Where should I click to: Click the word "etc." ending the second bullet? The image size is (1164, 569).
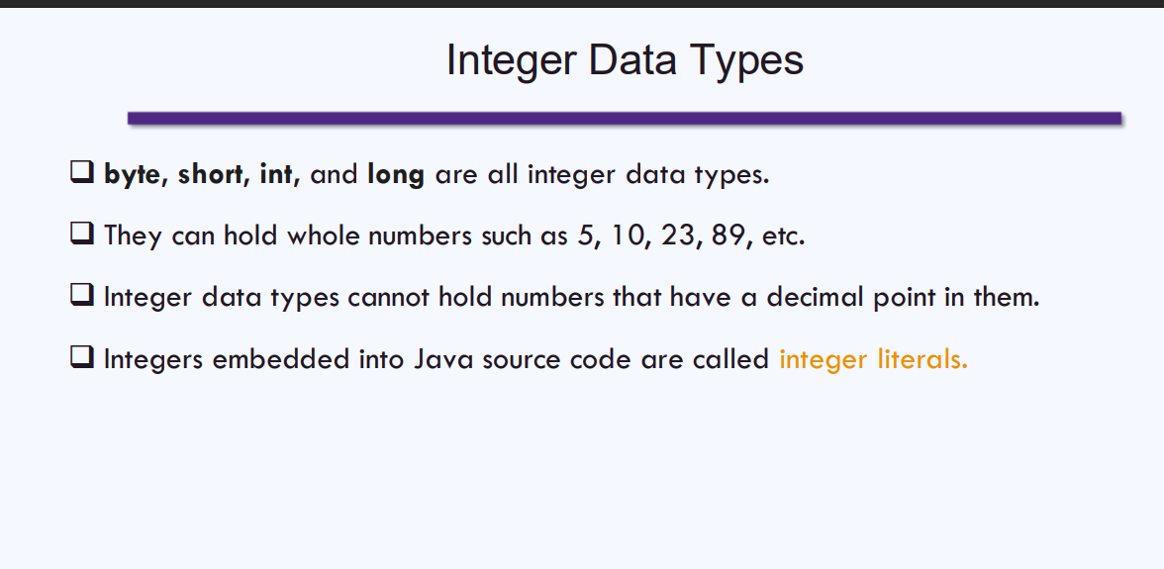pyautogui.click(x=786, y=237)
